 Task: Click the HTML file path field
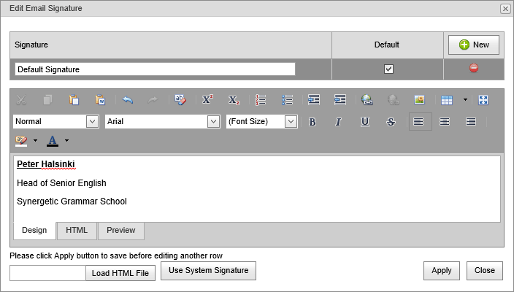click(x=48, y=273)
